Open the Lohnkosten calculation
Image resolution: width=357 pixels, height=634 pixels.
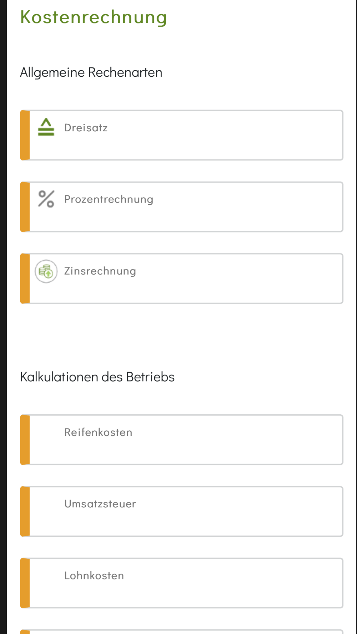(x=182, y=583)
